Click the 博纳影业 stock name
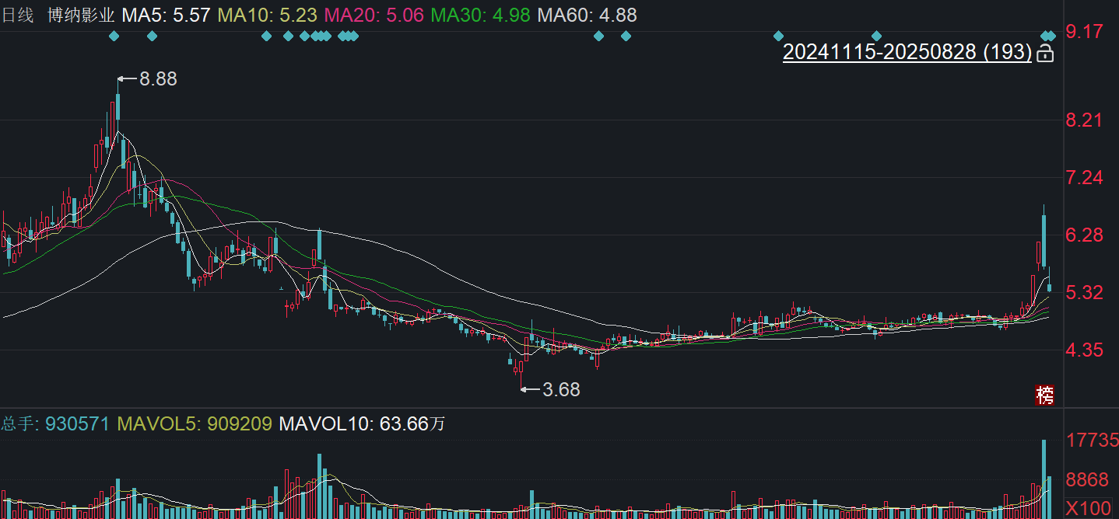 click(x=81, y=15)
